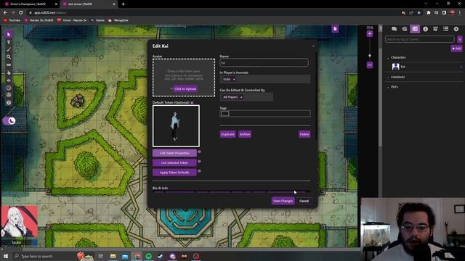
Task: Click the Archive button
Action: [245, 134]
